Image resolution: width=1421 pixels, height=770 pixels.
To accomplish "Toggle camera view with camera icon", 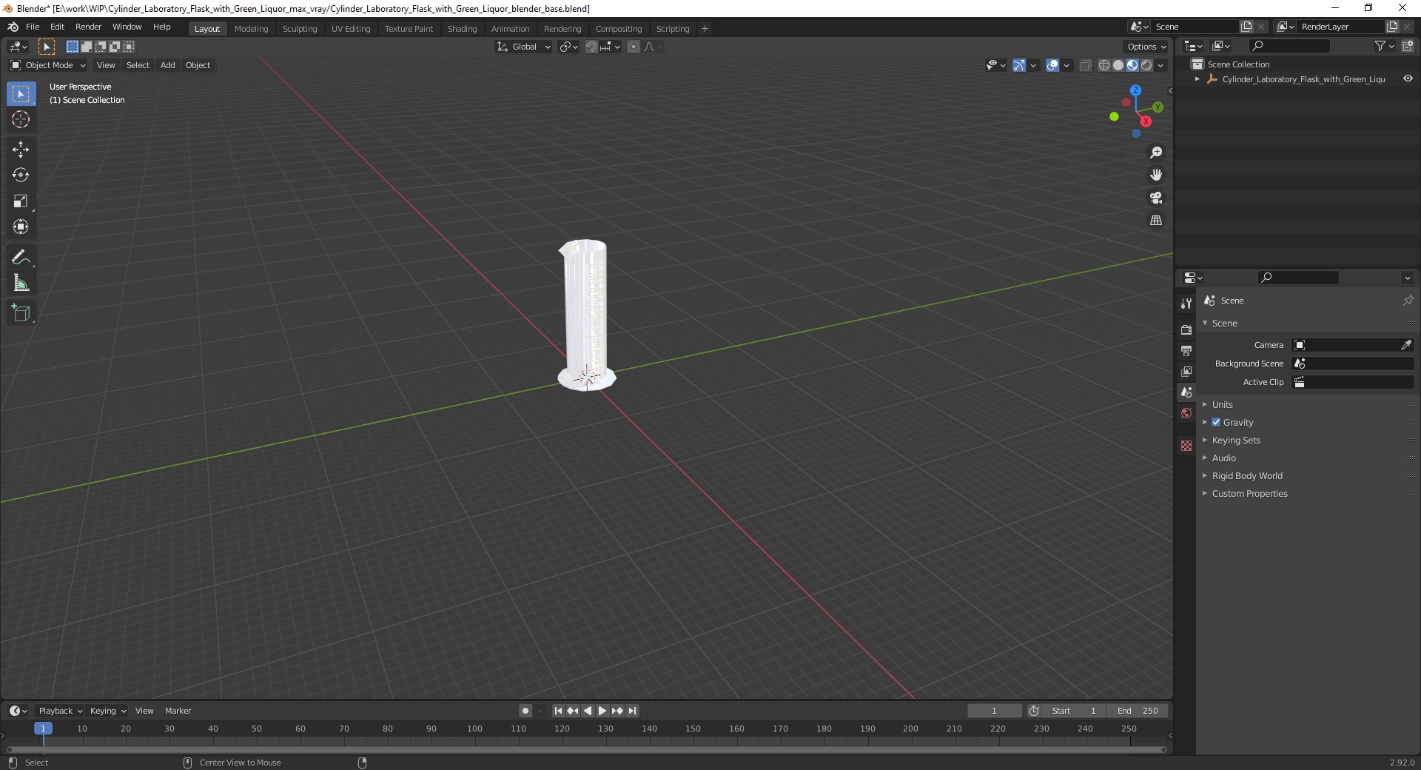I will tap(1155, 198).
